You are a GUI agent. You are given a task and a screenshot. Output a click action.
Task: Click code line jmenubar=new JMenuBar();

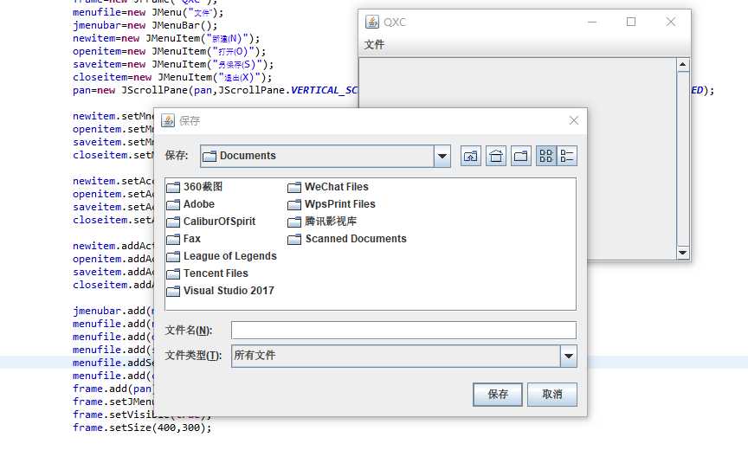[145, 25]
